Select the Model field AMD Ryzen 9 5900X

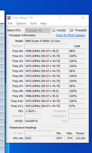(55, 41)
